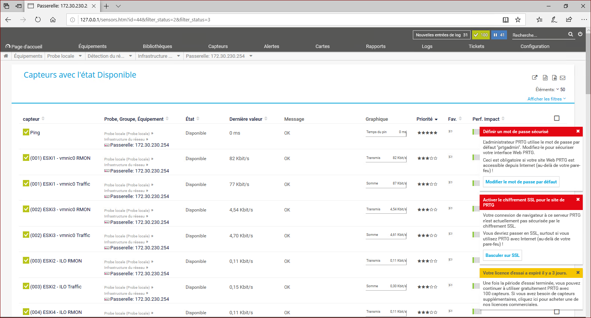
Task: Open the Alertes menu
Action: 271,46
